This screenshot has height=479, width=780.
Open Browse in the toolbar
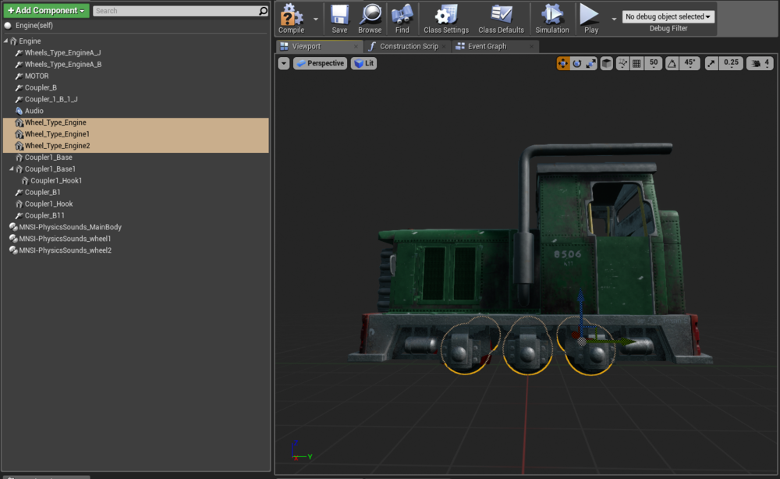(370, 15)
